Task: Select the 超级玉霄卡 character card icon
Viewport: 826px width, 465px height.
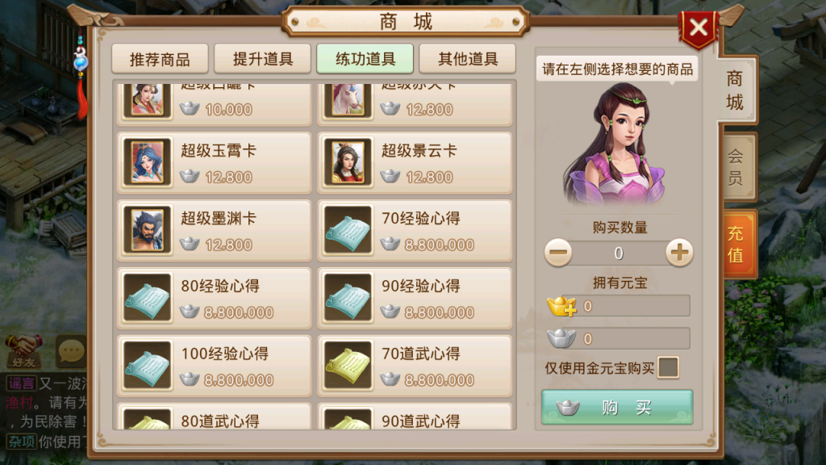Action: (147, 162)
